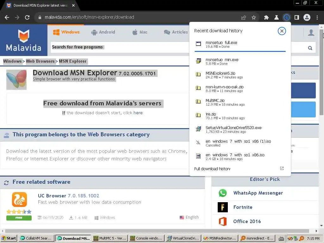This screenshot has height=243, width=324.
Task: Select the Windows platform tab
Action: 66,32
